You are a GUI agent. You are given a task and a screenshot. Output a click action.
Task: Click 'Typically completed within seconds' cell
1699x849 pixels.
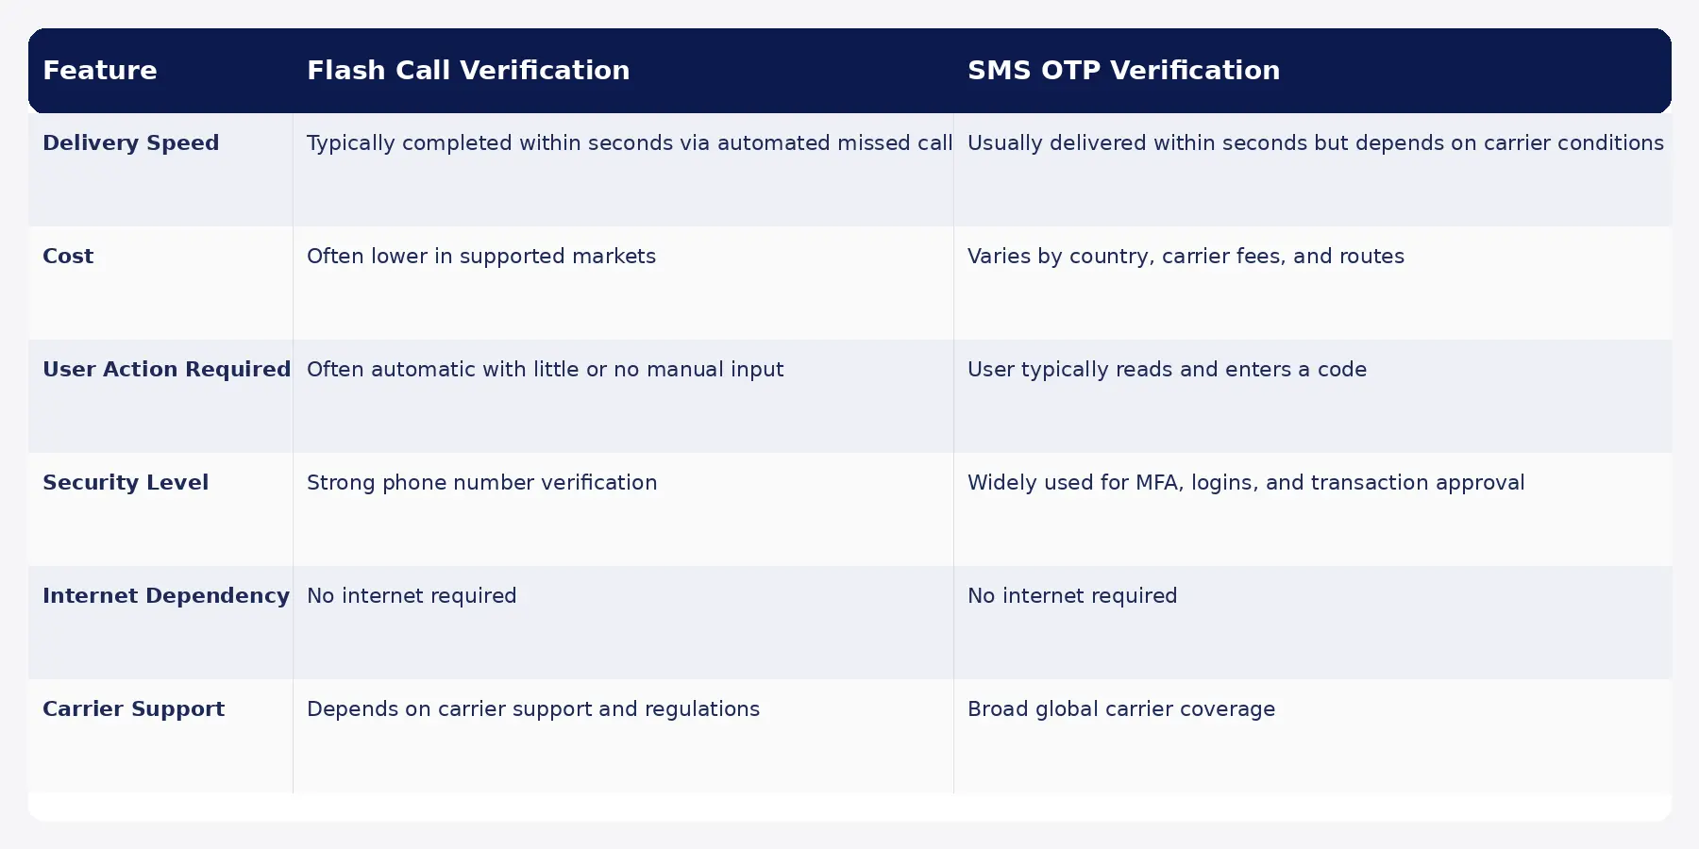tap(623, 170)
